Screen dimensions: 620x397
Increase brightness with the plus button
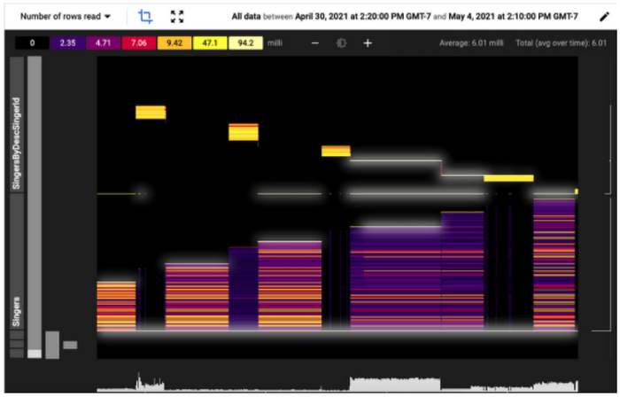point(368,43)
